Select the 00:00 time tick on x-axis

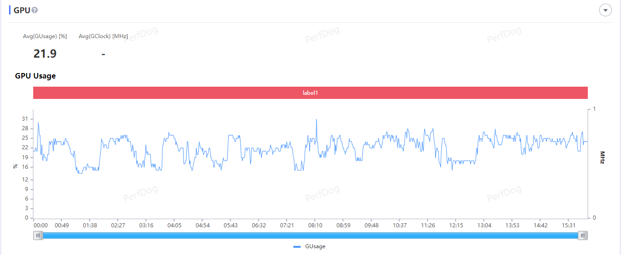(41, 226)
